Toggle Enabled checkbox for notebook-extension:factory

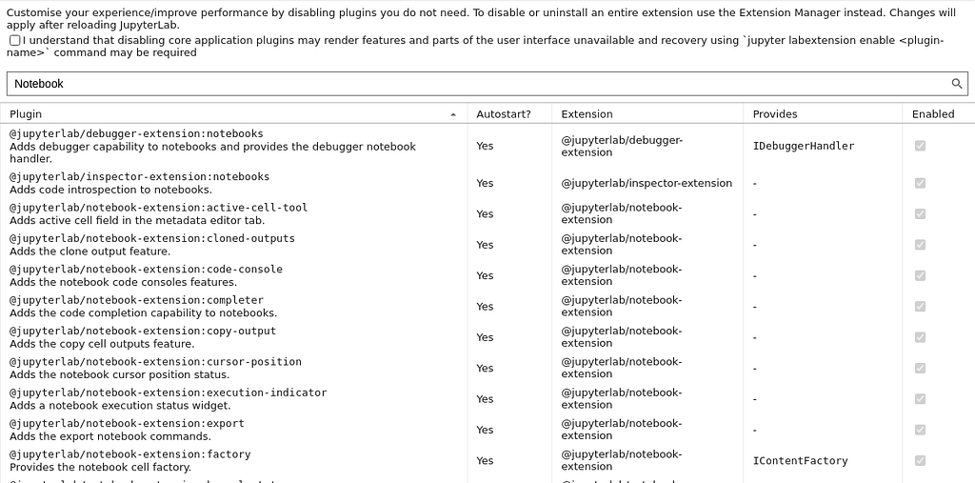pyautogui.click(x=921, y=460)
